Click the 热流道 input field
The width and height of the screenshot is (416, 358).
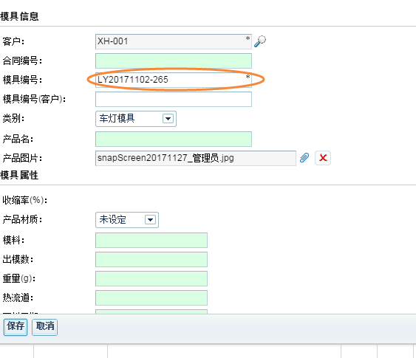pyautogui.click(x=151, y=298)
